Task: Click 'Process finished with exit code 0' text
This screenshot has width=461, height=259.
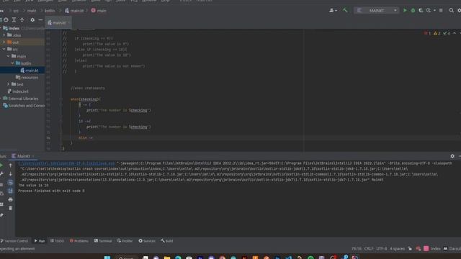Action: coord(51,191)
